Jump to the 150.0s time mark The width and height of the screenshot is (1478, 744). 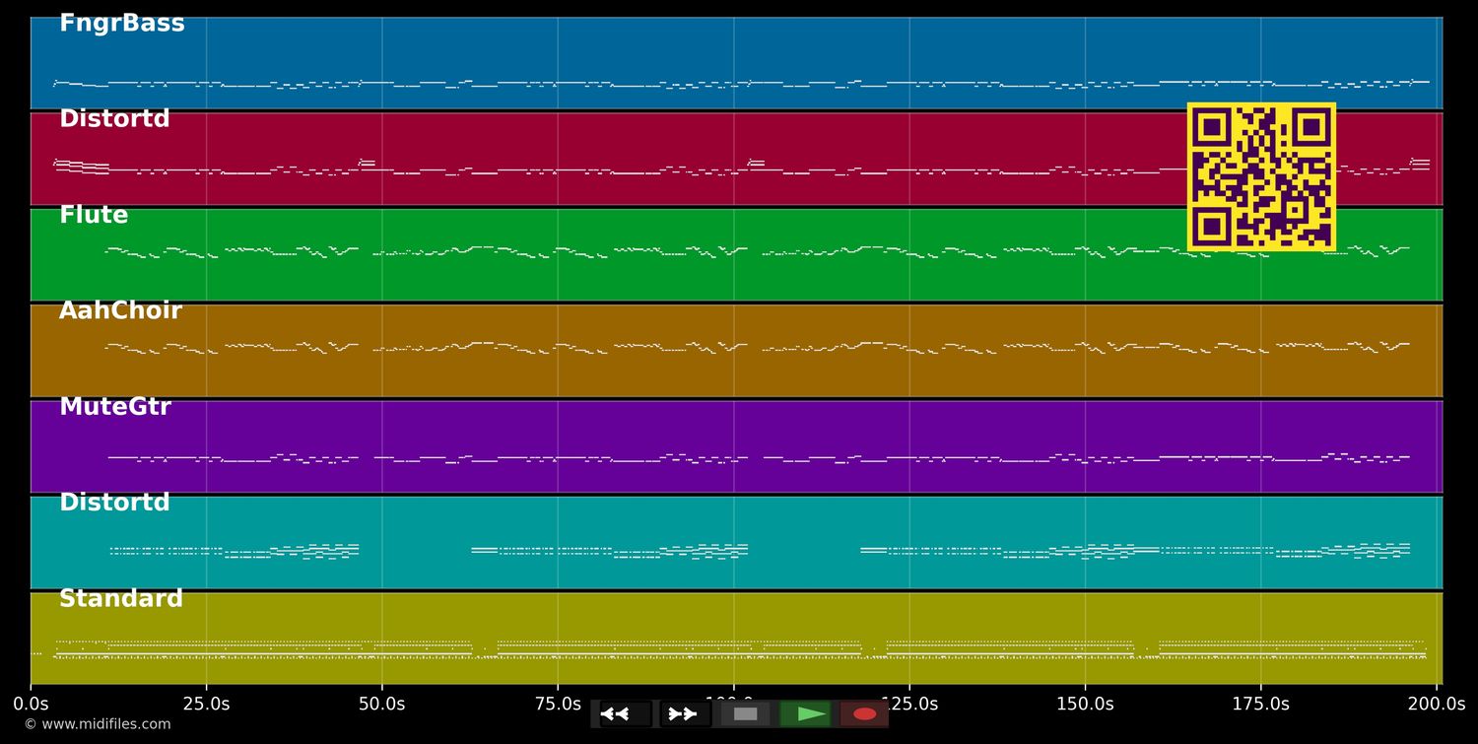click(x=1085, y=704)
